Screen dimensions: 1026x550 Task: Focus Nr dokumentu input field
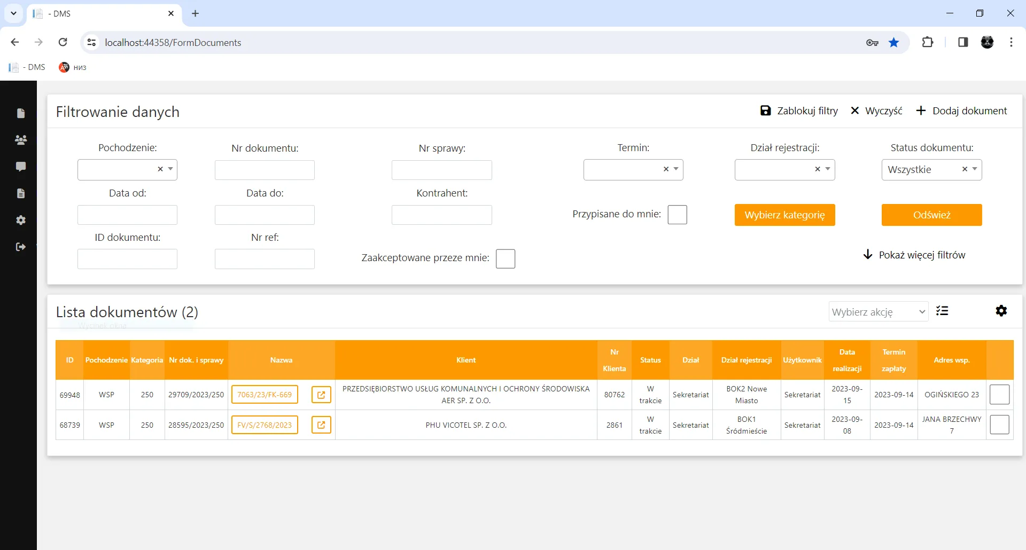pyautogui.click(x=265, y=170)
